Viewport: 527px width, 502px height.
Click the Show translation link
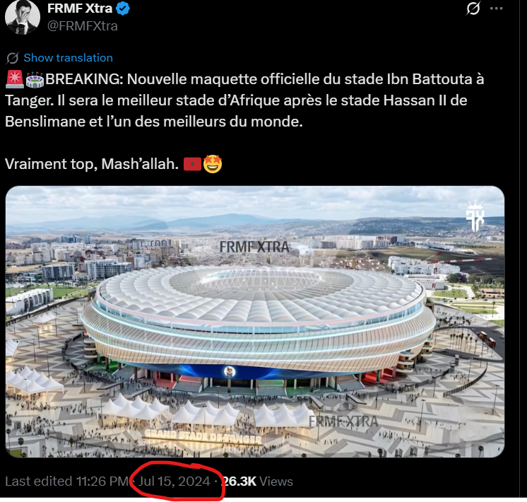[68, 58]
